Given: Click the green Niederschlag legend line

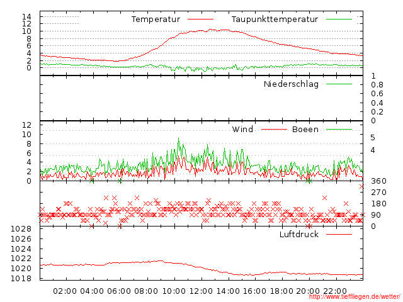Looking at the screenshot, I should tap(339, 84).
